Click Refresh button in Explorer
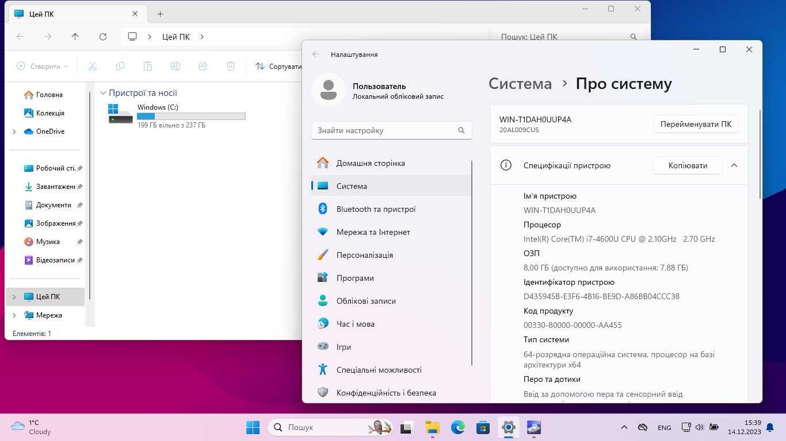This screenshot has width=786, height=441. tap(103, 37)
